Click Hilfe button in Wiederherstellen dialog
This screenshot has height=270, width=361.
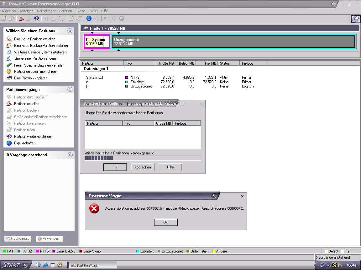pos(170,167)
